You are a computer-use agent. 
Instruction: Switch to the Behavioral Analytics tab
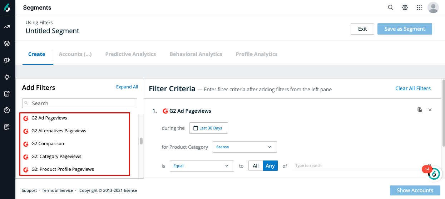[x=196, y=54]
